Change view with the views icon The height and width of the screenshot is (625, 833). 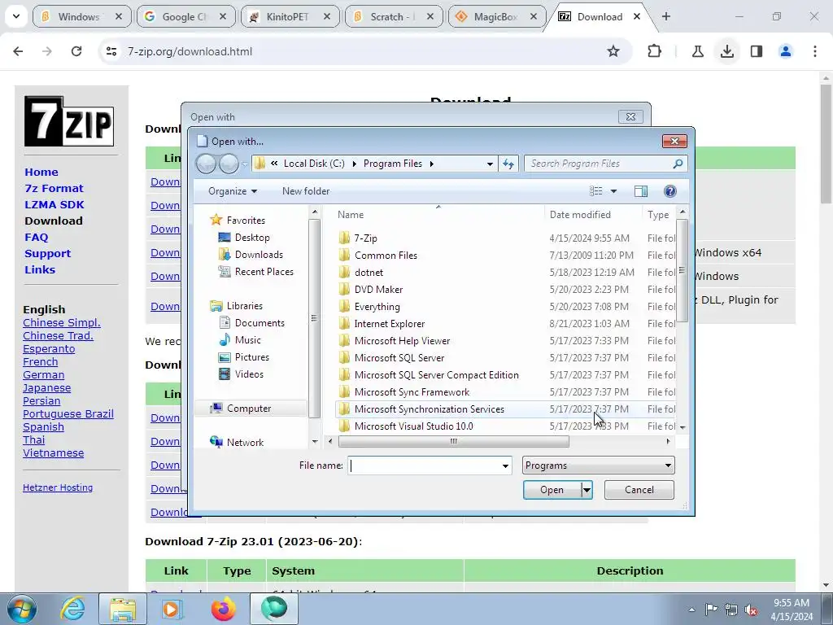tap(596, 191)
